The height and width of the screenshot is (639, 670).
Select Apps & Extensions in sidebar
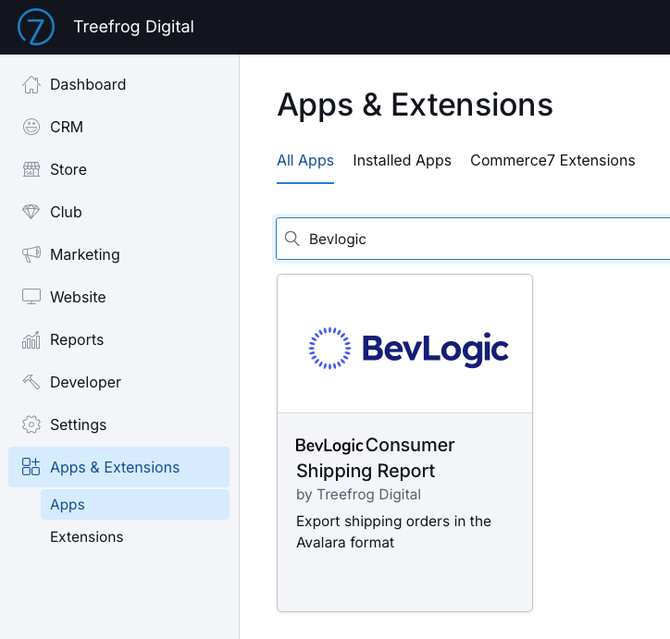(118, 467)
